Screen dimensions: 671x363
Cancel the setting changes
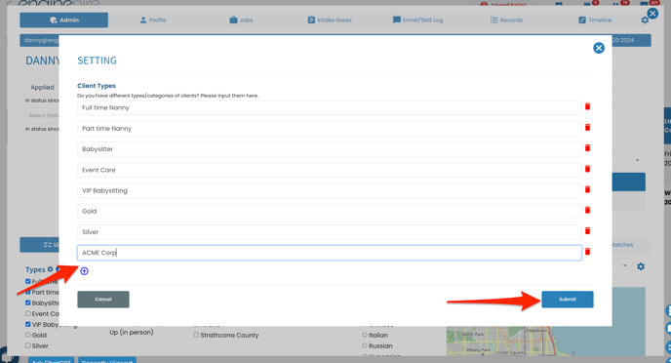tap(103, 300)
